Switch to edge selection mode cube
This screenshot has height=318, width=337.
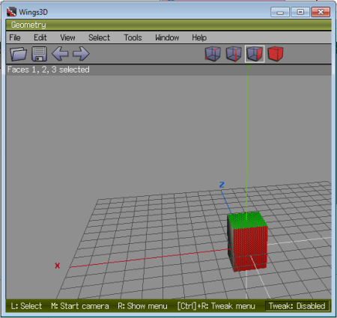tap(234, 54)
